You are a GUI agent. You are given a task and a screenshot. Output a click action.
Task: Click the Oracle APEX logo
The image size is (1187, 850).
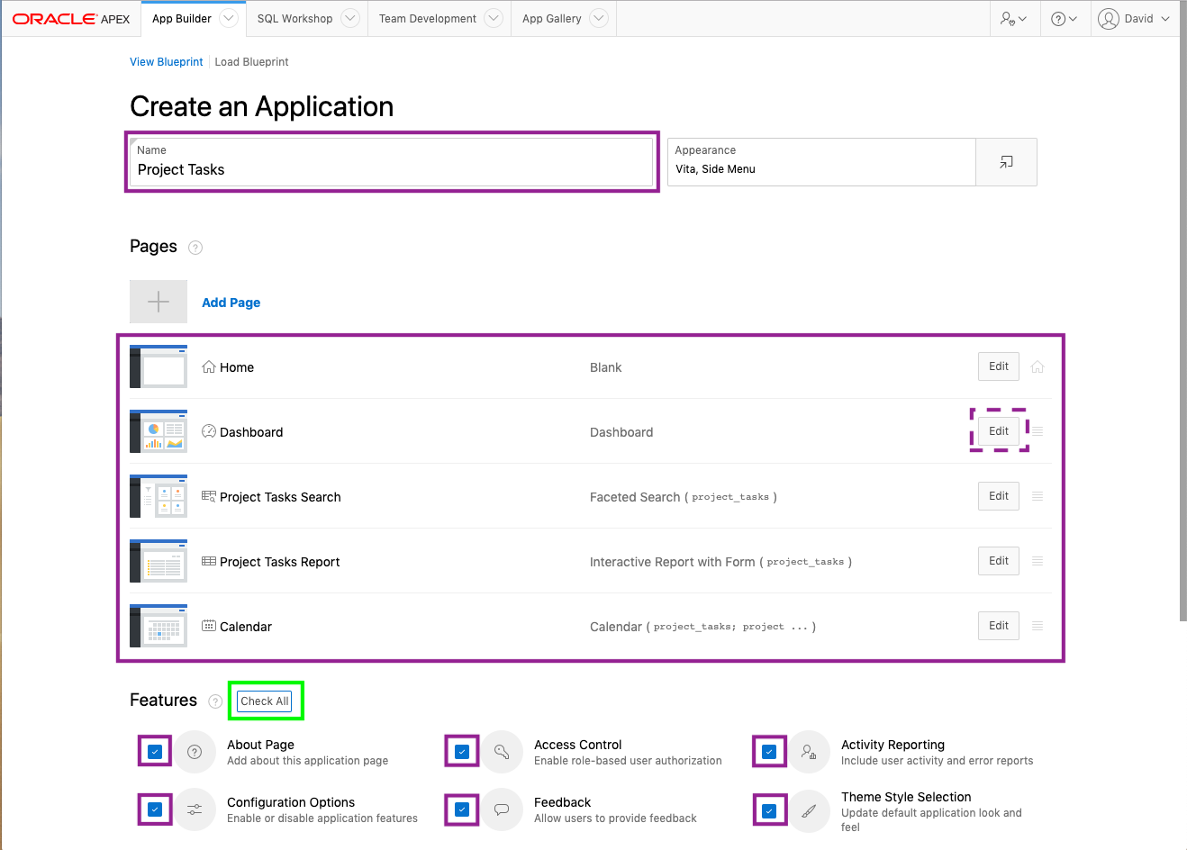tap(71, 19)
